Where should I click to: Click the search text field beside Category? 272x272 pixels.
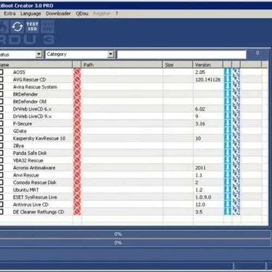(x=182, y=54)
